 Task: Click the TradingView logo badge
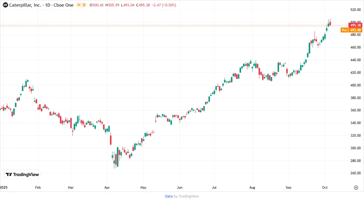(22, 174)
